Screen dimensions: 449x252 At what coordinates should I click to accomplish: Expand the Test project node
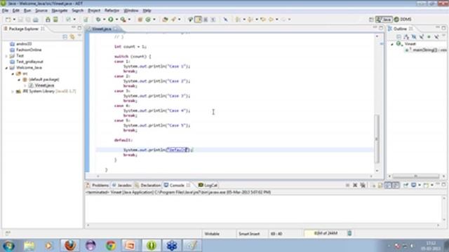6,56
